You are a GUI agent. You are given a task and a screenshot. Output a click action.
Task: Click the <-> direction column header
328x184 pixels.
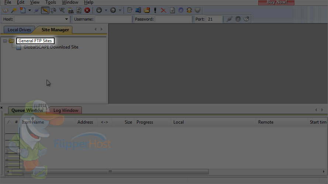(x=104, y=122)
